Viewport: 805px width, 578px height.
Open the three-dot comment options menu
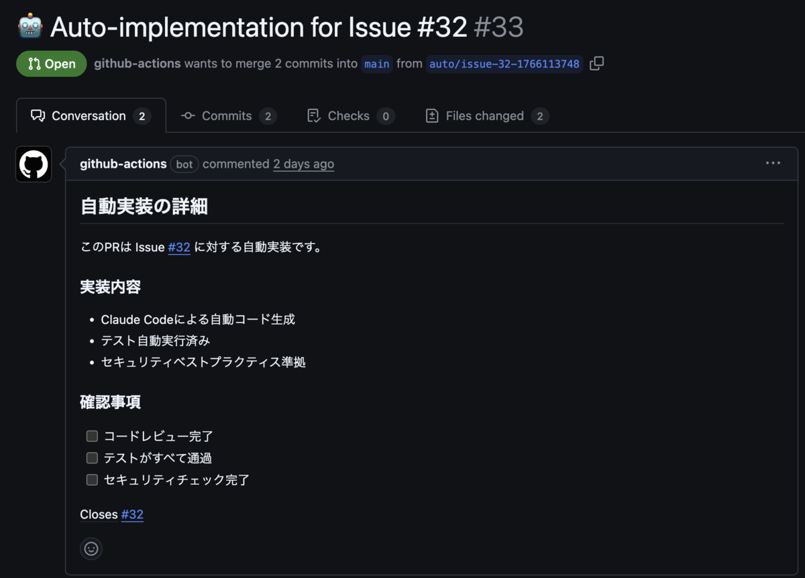(773, 163)
